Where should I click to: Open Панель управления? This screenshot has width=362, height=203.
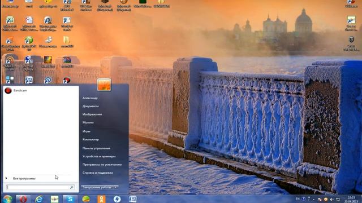pyautogui.click(x=96, y=148)
